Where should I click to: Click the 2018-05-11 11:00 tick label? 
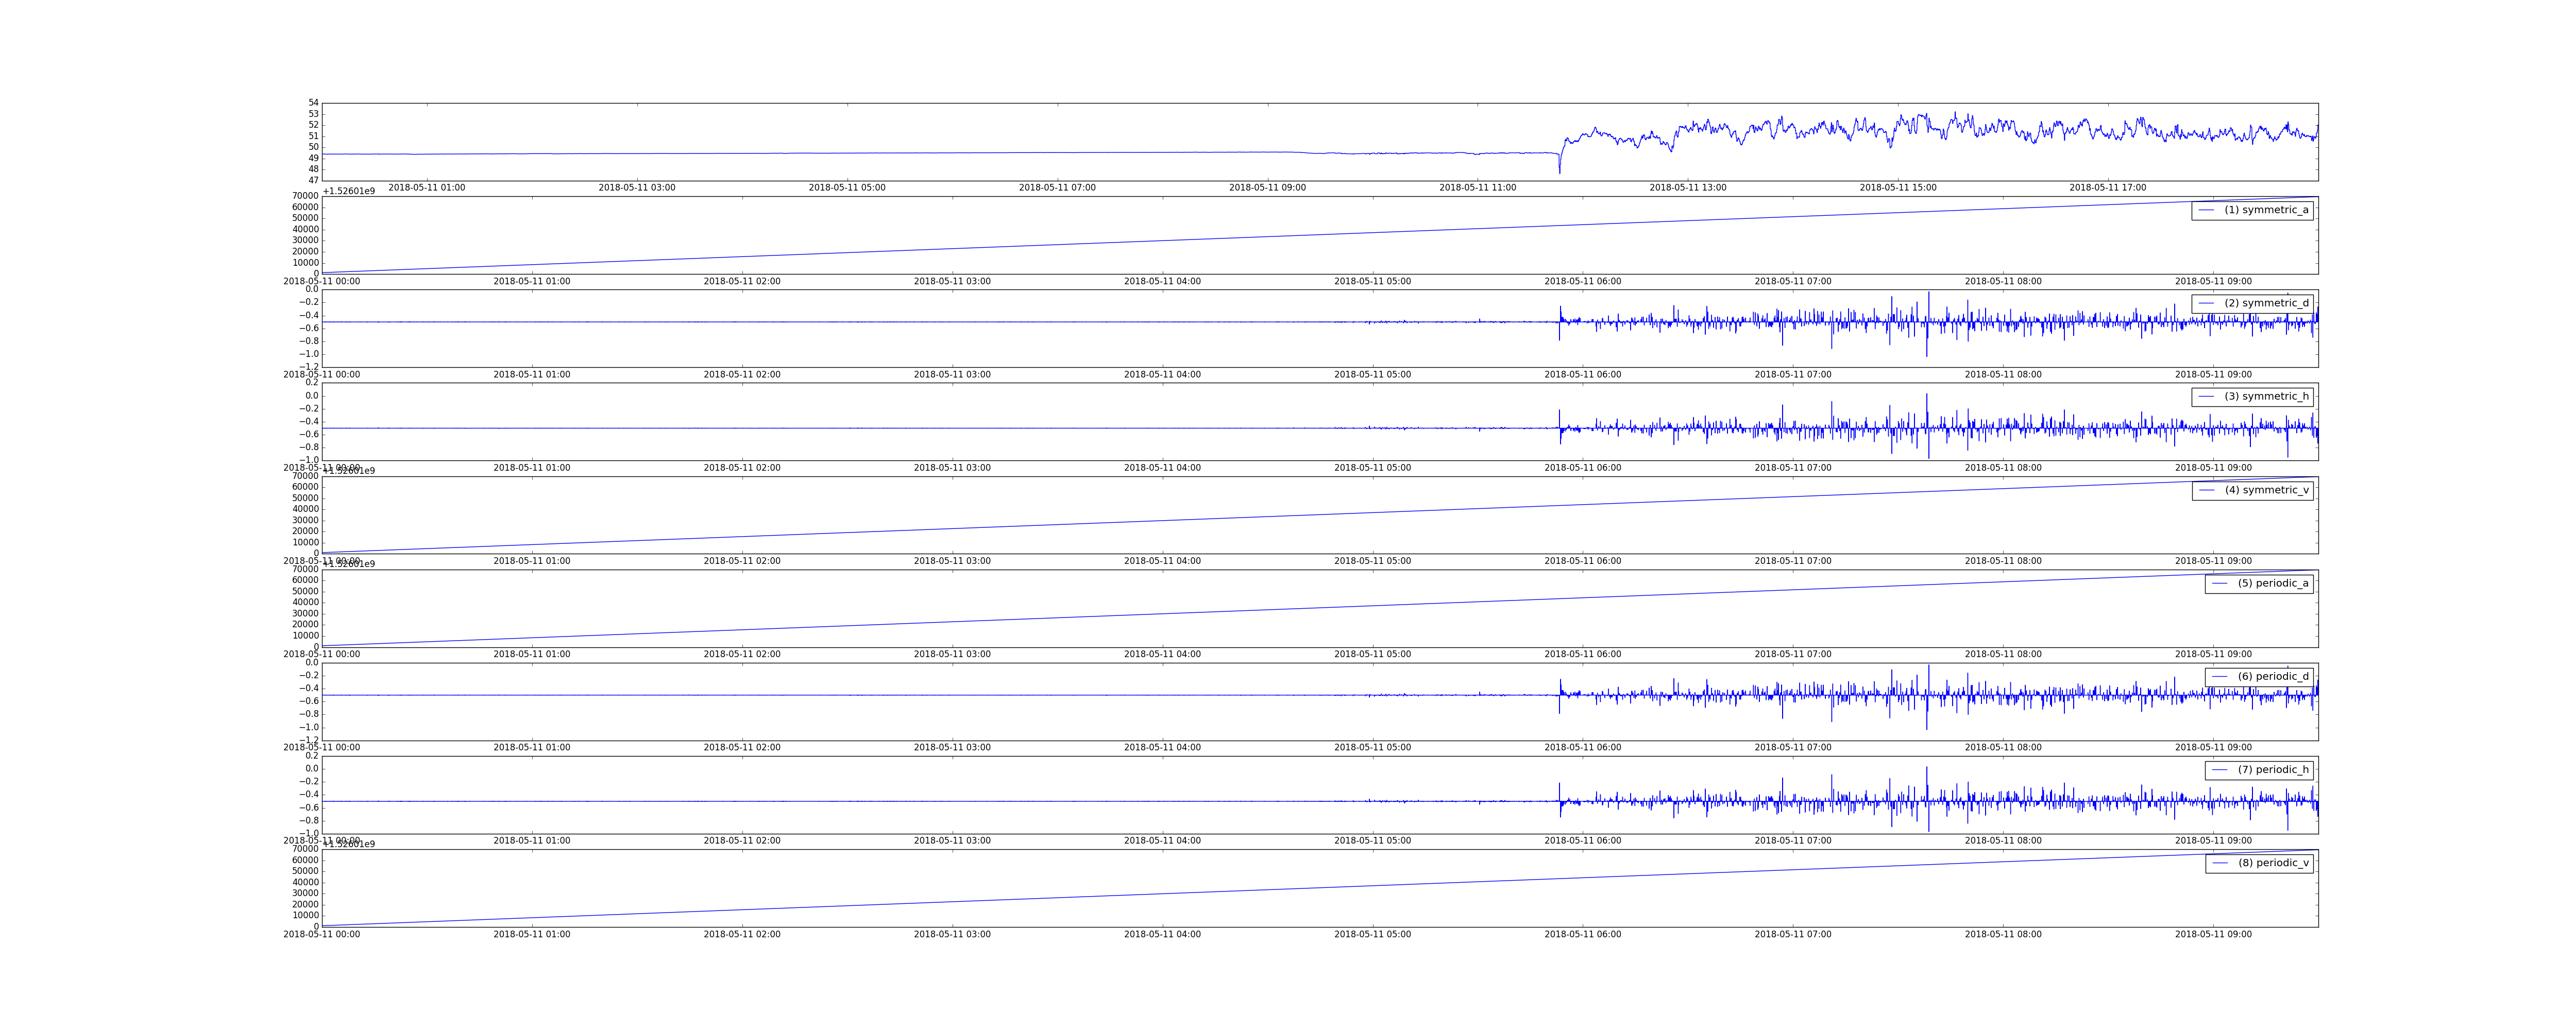coord(1477,187)
